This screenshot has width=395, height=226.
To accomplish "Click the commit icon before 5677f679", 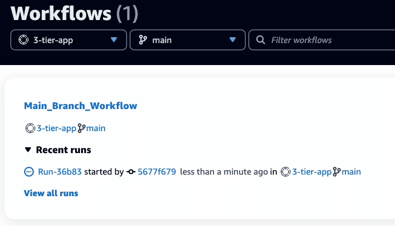I will click(x=131, y=172).
